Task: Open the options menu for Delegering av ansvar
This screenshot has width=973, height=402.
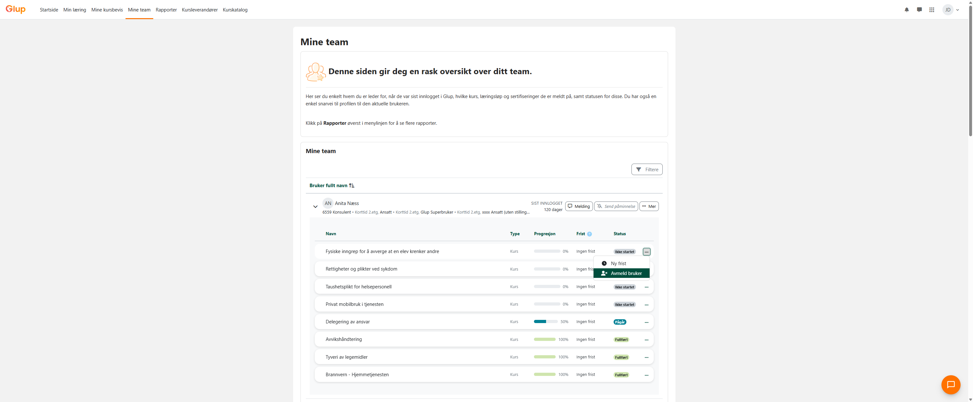Action: (x=646, y=322)
